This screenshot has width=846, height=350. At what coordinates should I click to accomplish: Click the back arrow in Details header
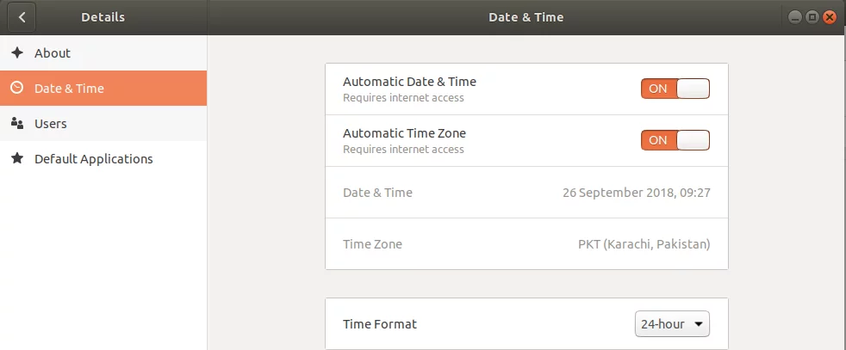click(x=22, y=17)
